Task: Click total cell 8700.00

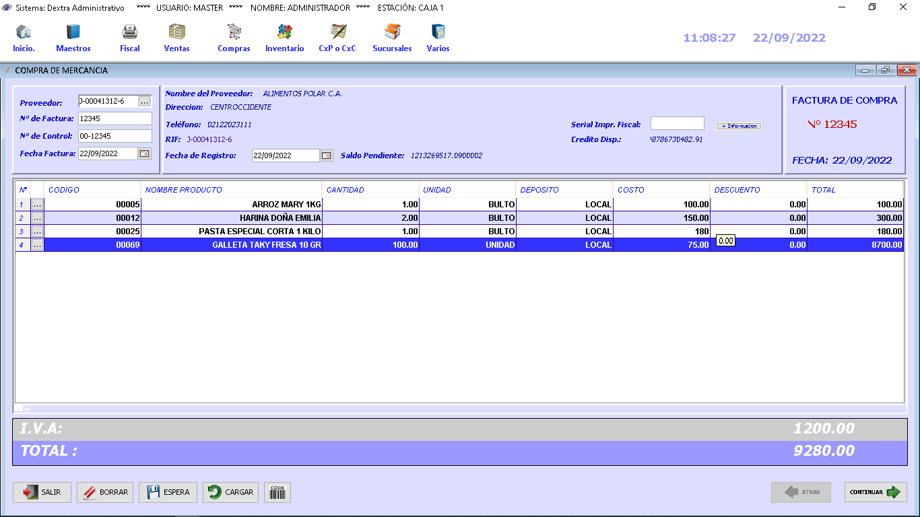Action: [x=855, y=245]
